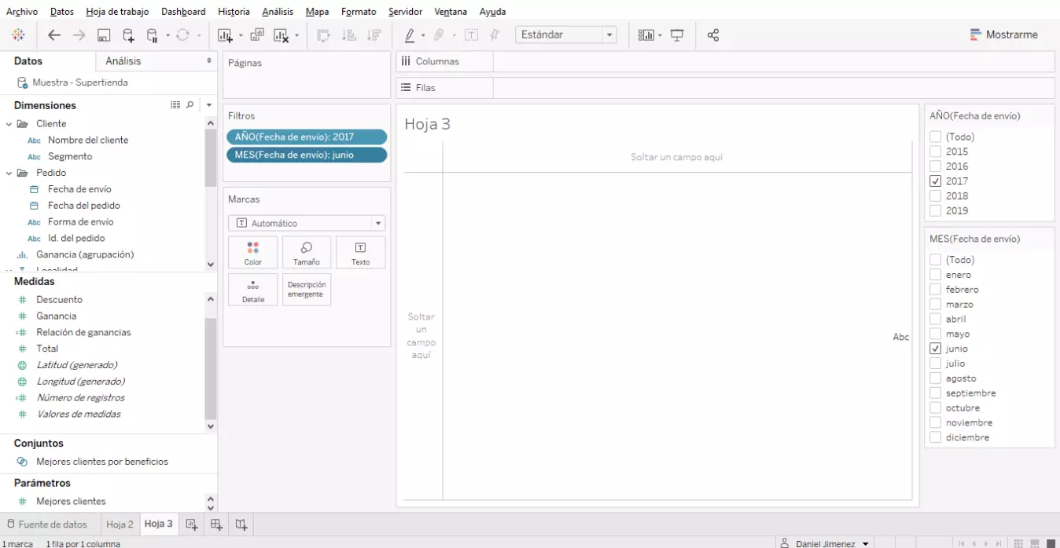Collapse the Cliente folder in Dimensiones
This screenshot has width=1060, height=548.
9,124
